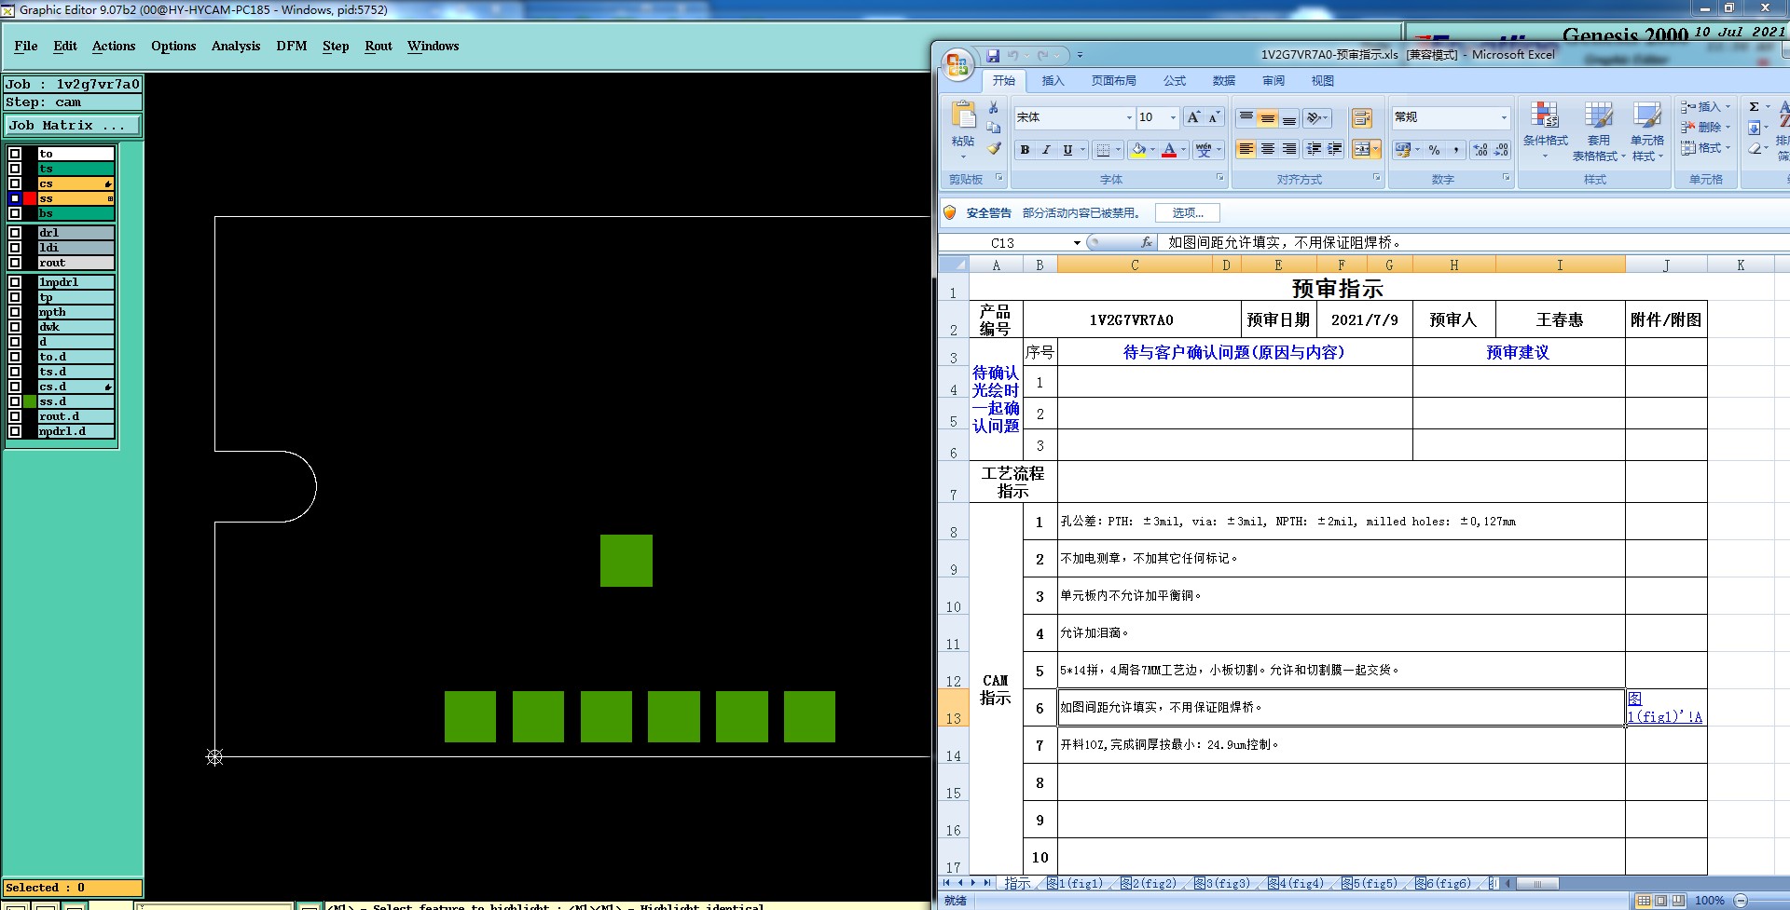Toggle the 'cs' layer checkbox
1790x910 pixels.
(15, 183)
